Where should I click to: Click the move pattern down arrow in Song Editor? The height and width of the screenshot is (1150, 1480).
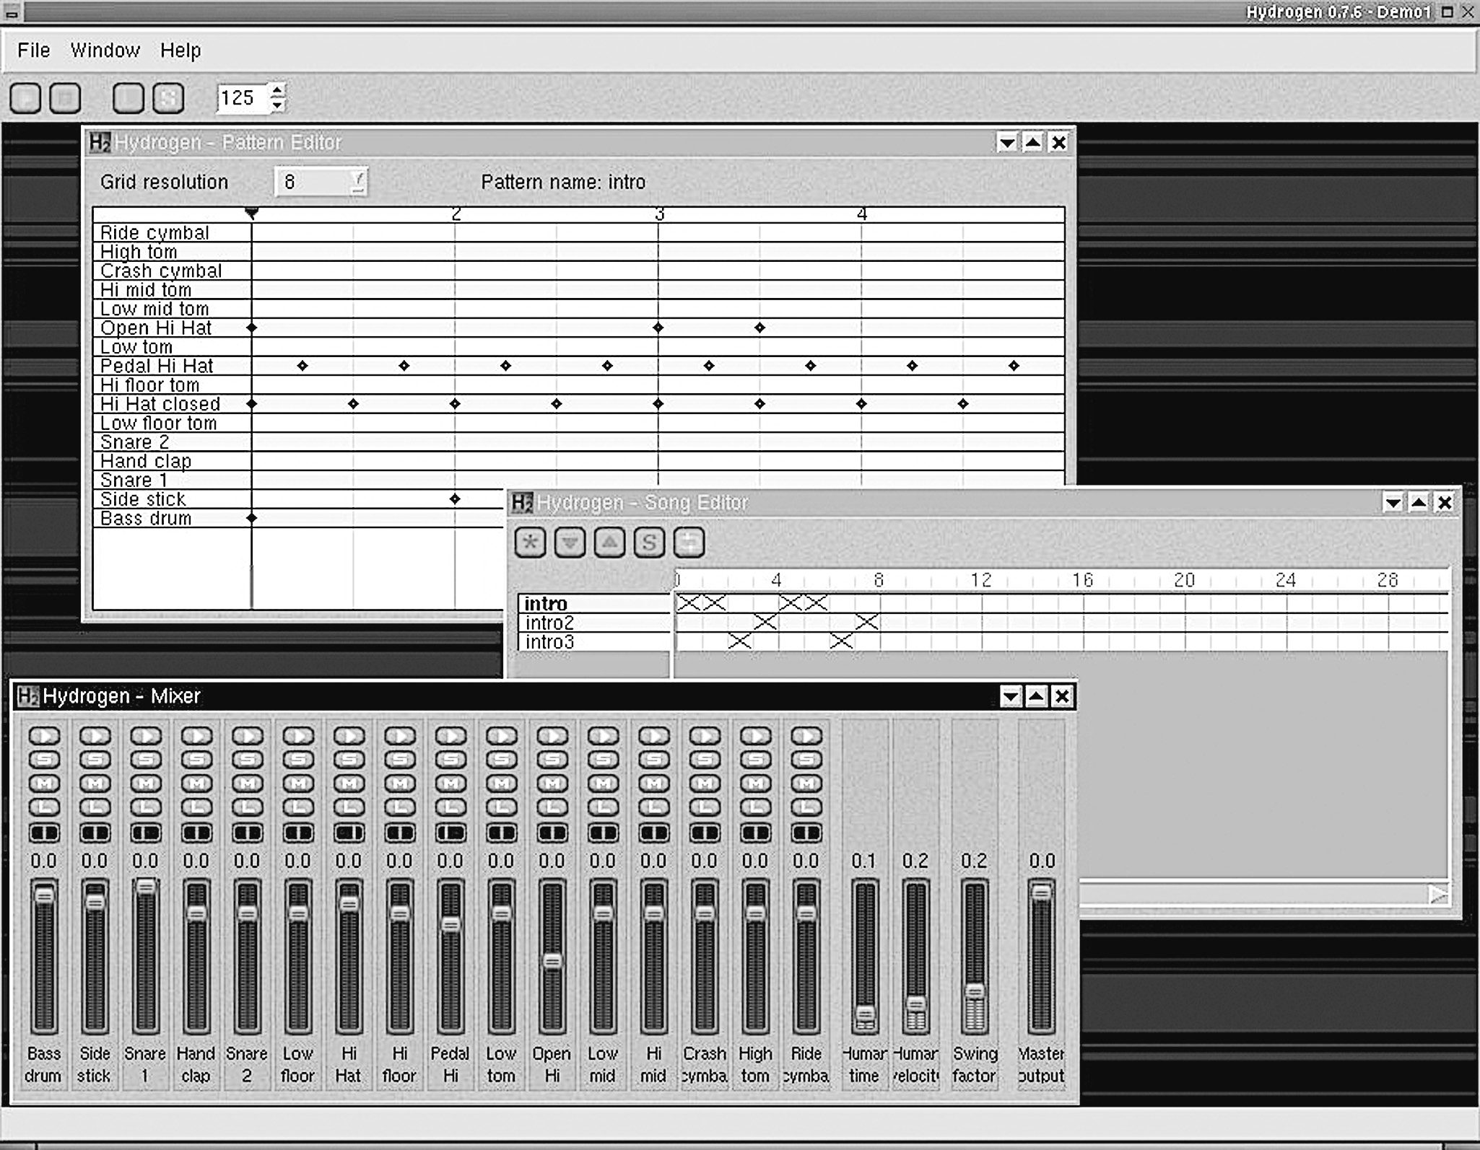[570, 543]
